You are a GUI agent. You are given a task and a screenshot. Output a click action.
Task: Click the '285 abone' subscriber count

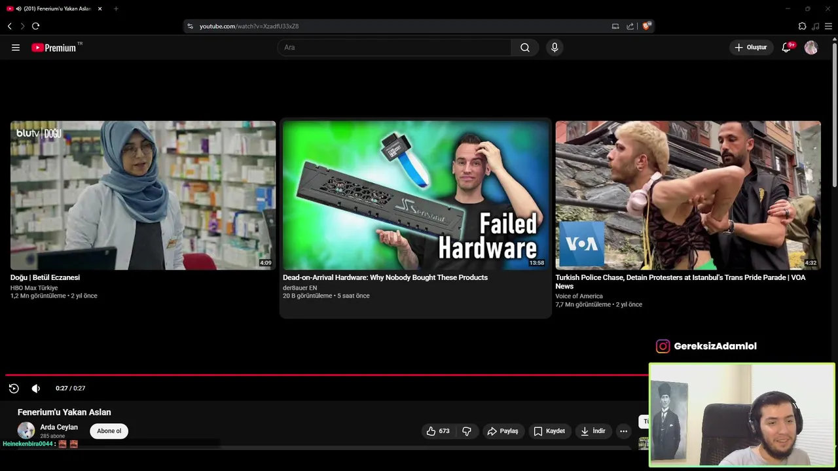coord(52,436)
